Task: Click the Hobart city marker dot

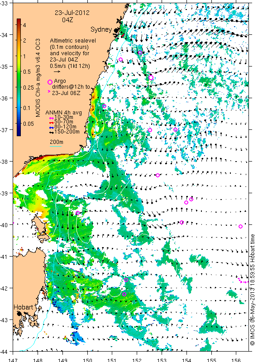Action: click(19, 314)
